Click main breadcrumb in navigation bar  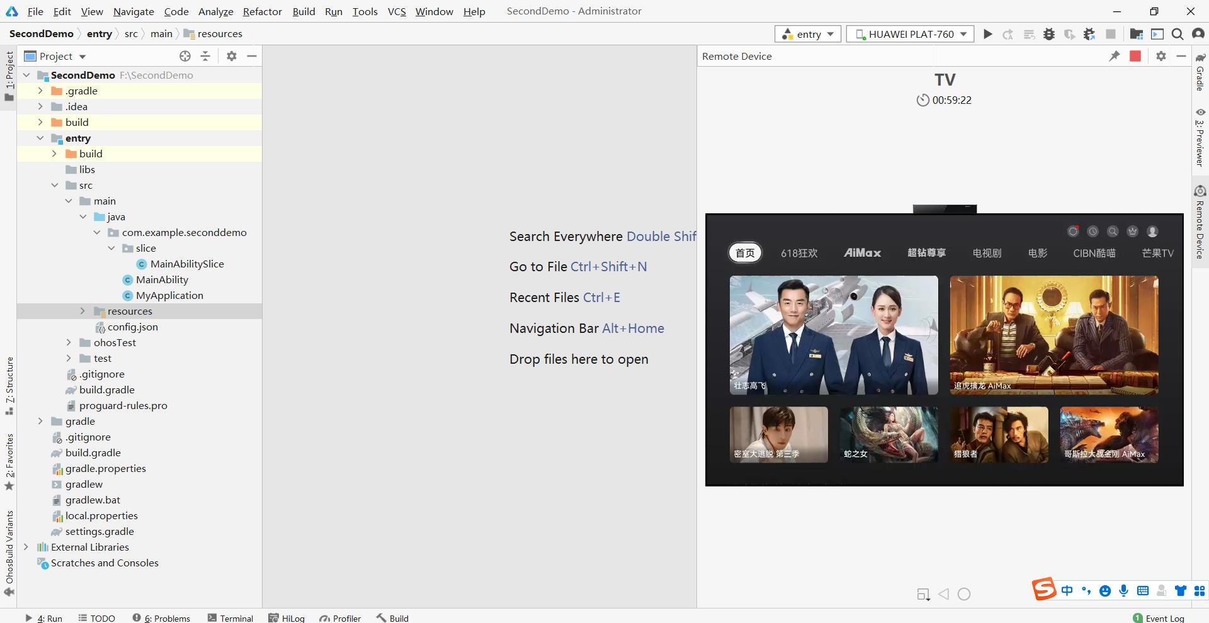[x=161, y=33]
